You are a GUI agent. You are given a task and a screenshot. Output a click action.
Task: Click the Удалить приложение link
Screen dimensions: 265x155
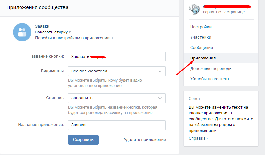(145, 140)
